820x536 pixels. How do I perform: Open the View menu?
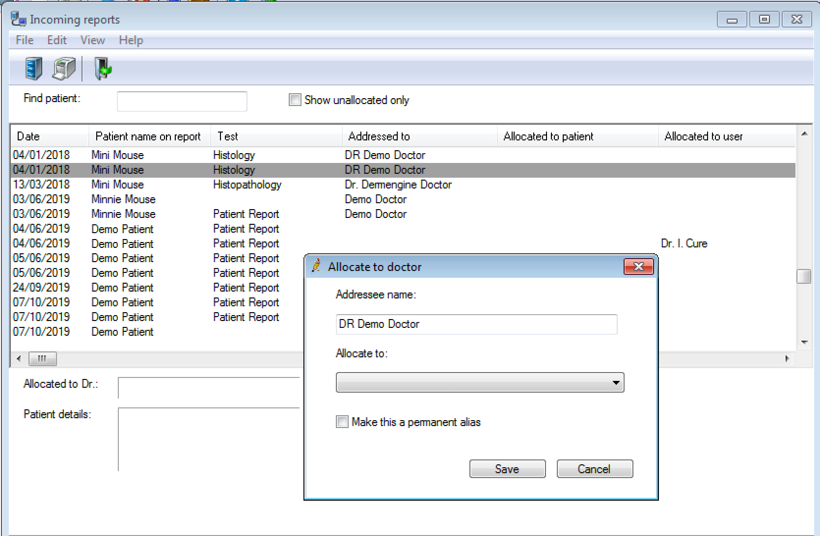click(92, 40)
